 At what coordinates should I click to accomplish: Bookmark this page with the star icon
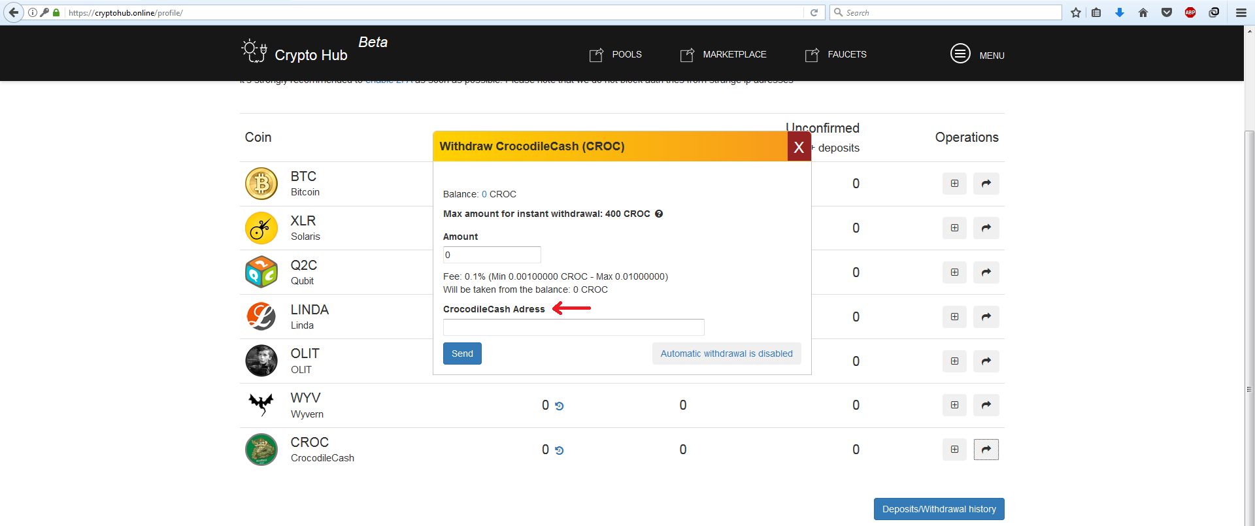(x=1076, y=12)
